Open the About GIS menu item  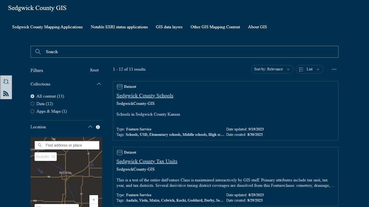tap(257, 27)
